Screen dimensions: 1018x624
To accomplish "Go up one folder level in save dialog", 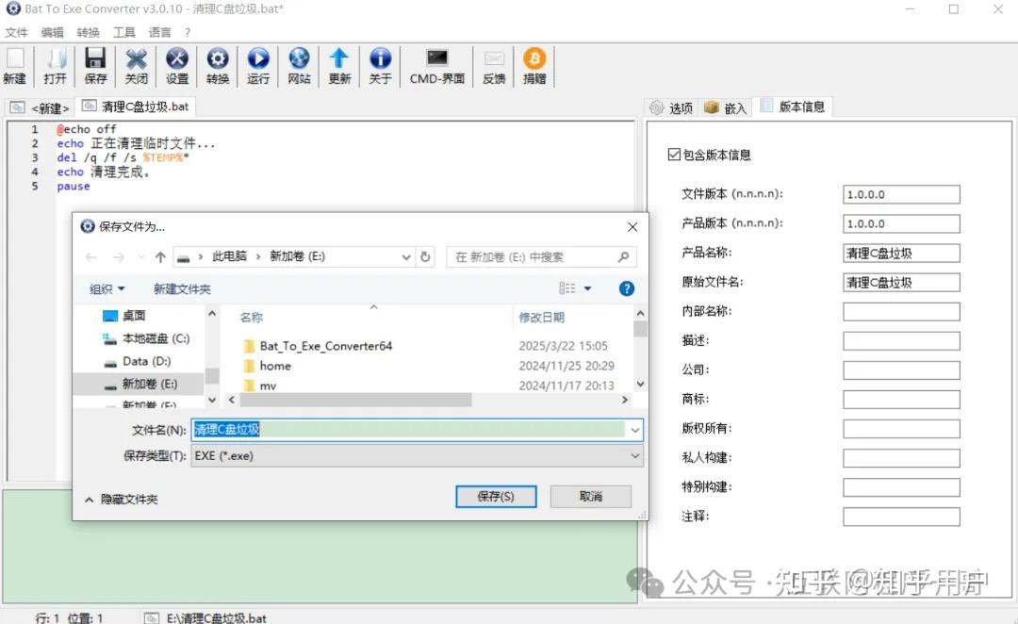I will [x=160, y=257].
